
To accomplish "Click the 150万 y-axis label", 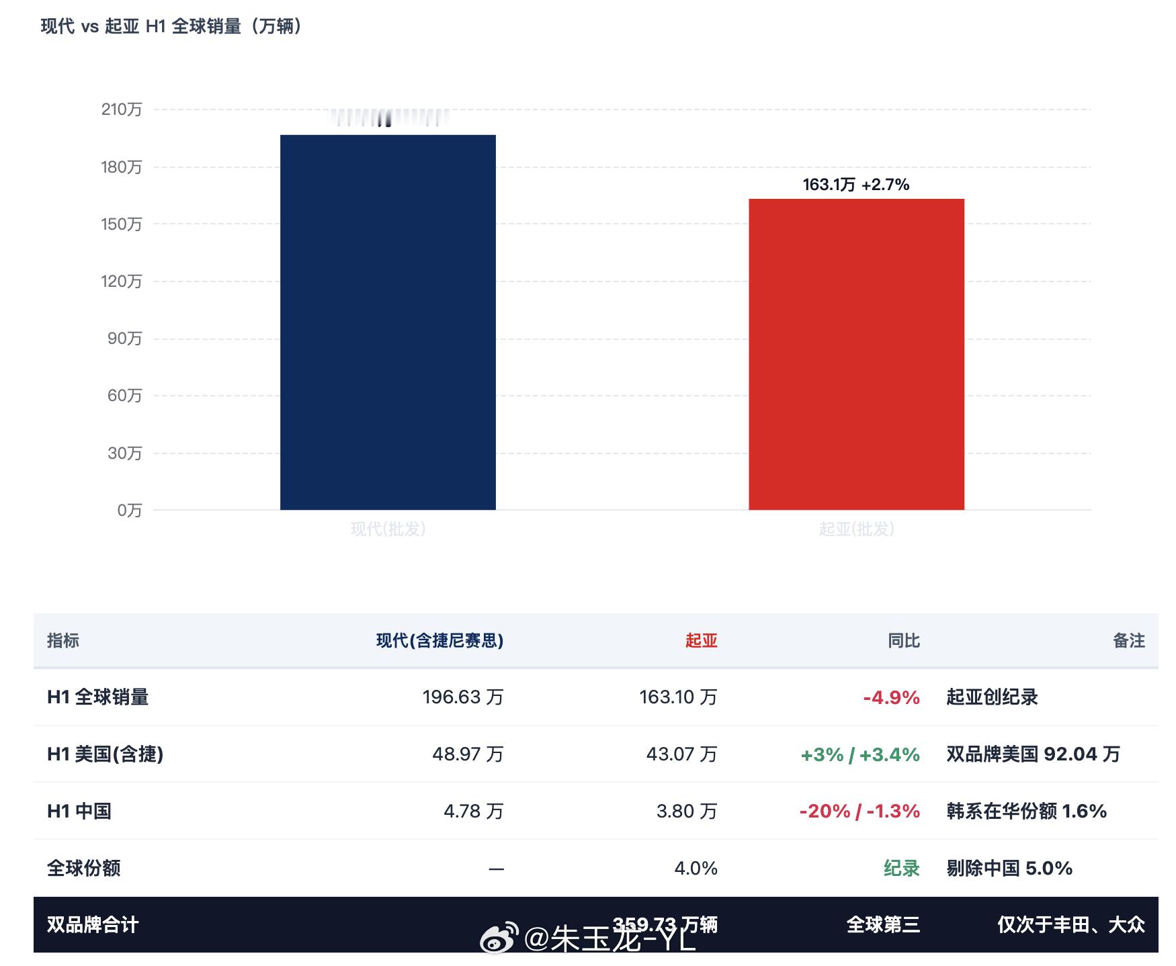I will [122, 224].
